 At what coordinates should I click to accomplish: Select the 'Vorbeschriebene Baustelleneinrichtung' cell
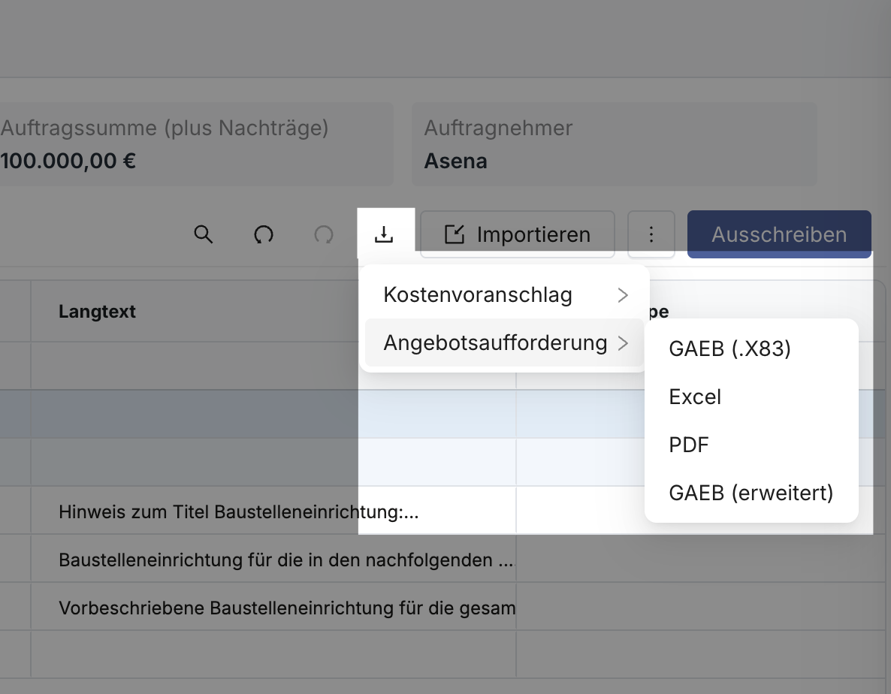tap(286, 608)
